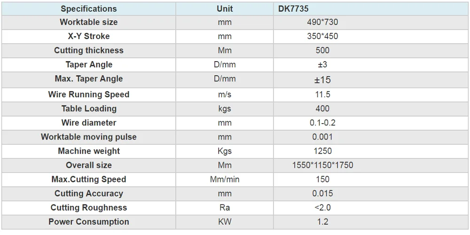Click the Power Consumption value 1.2
Image resolution: width=470 pixels, height=235 pixels.
(322, 221)
